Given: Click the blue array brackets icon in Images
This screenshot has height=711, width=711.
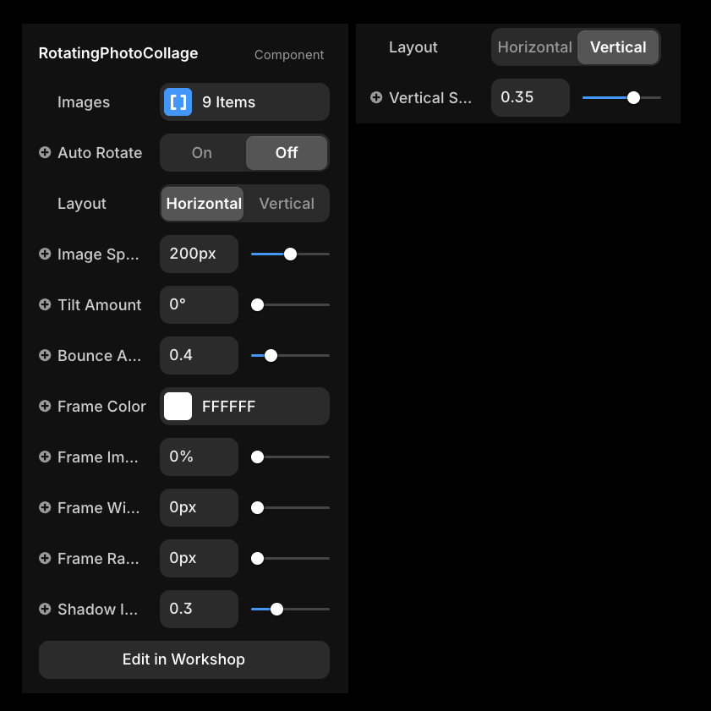Looking at the screenshot, I should (178, 102).
